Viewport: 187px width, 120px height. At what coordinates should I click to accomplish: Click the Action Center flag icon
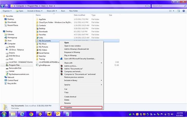pyautogui.click(x=161, y=114)
